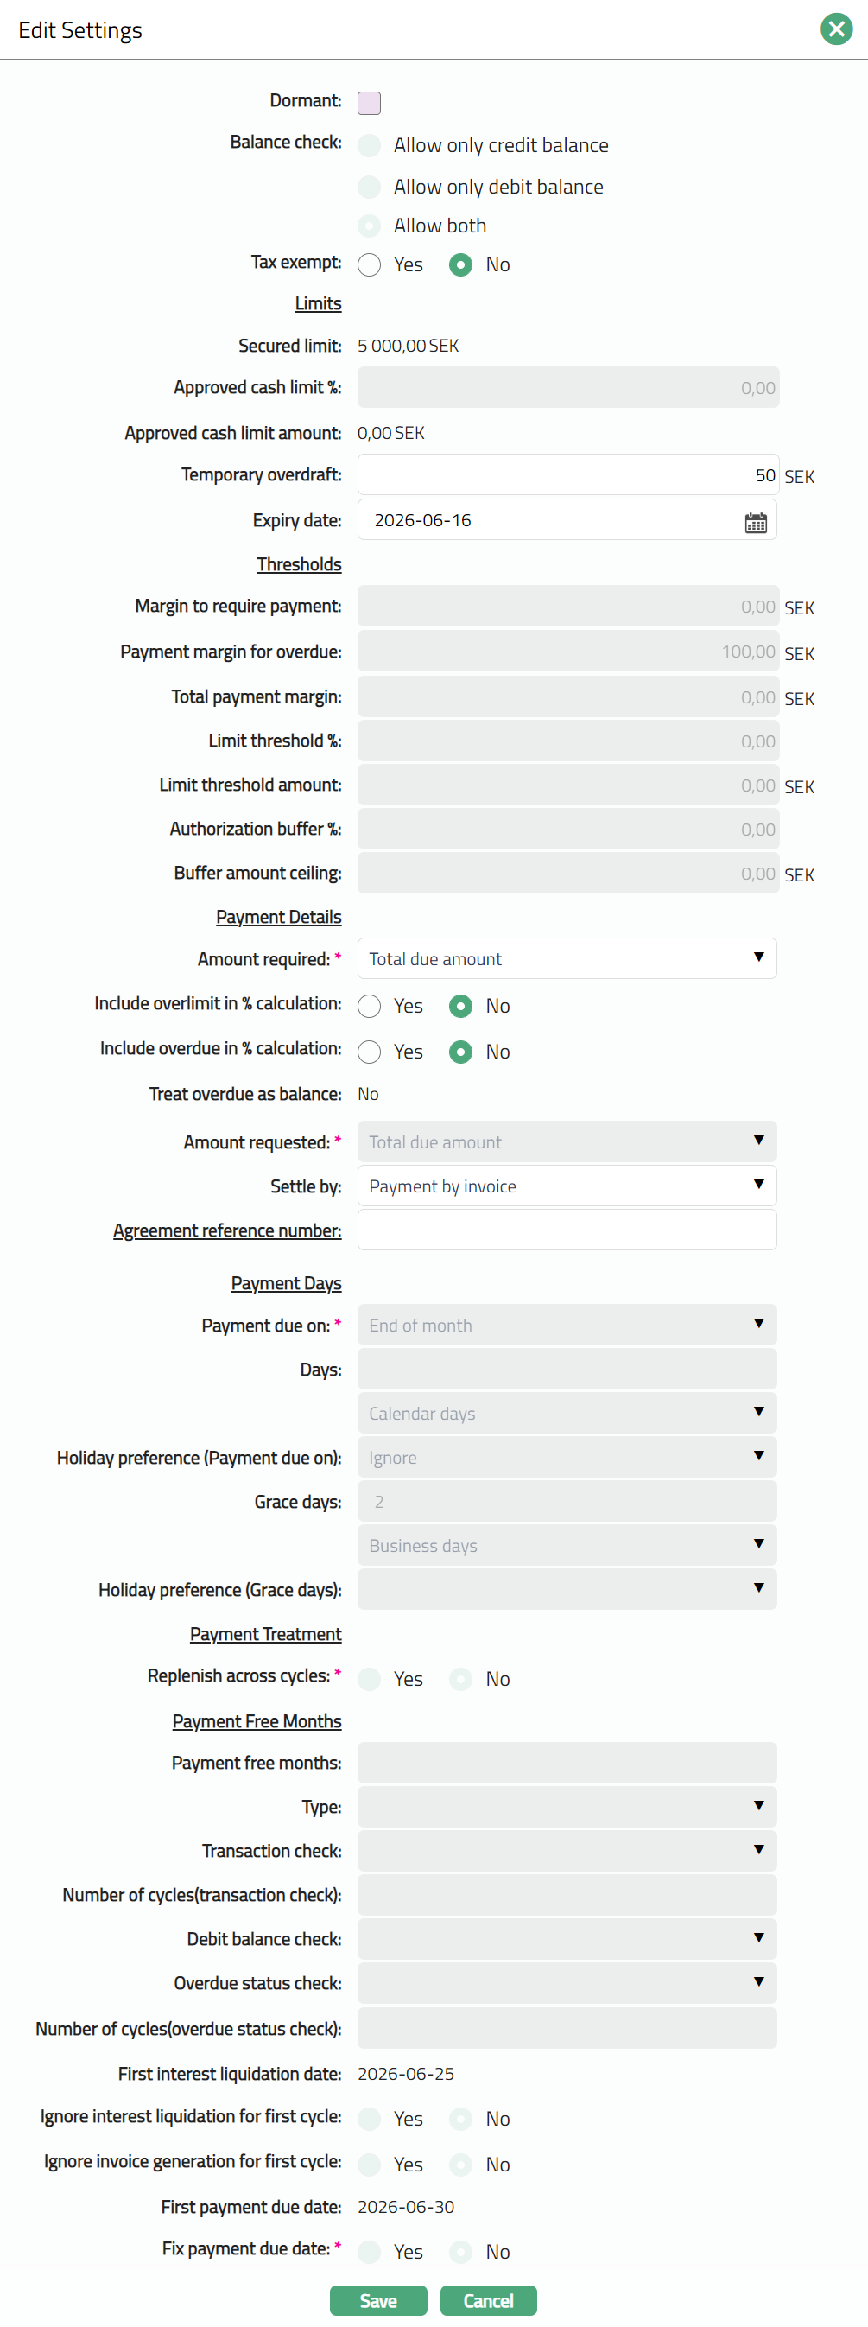Set Tax exempt to Yes

369,264
